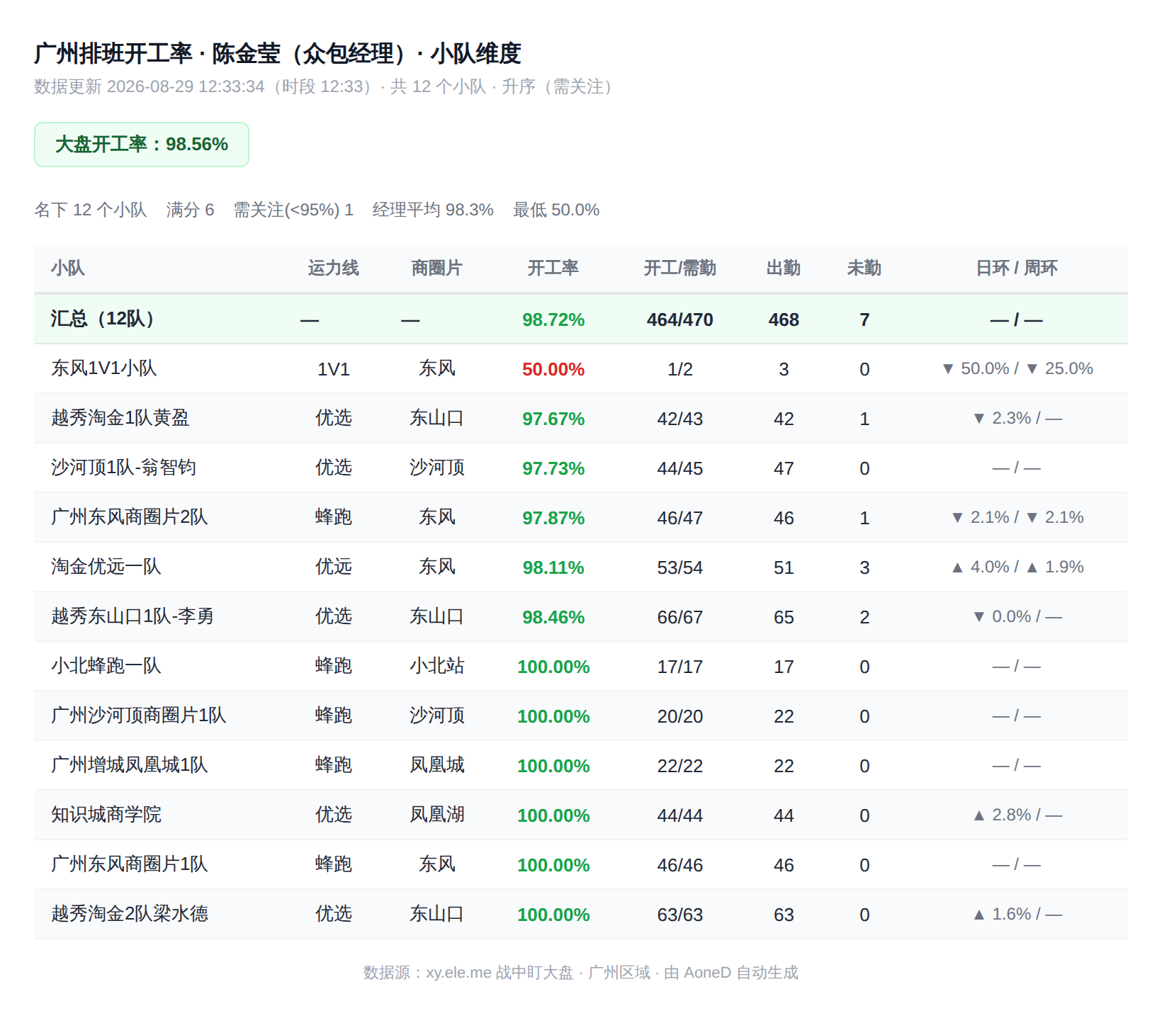Click the red 50.00% rate value
Image resolution: width=1162 pixels, height=1023 pixels.
tap(553, 369)
